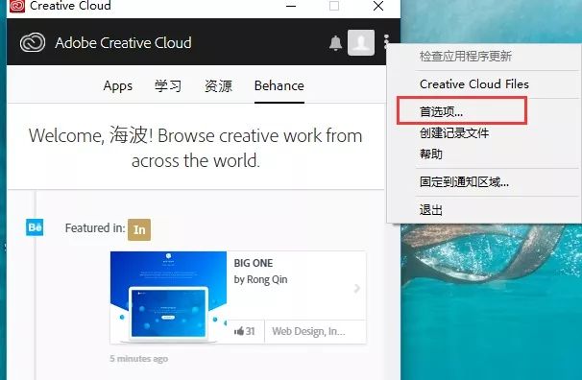
Task: Close the Creative Cloud window
Action: tap(378, 6)
